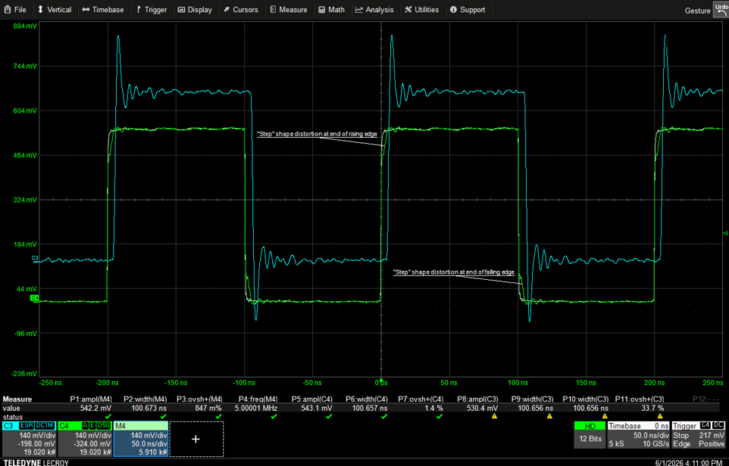Click the trigger time marker at 0 ns
The width and height of the screenshot is (729, 466).
[381, 381]
